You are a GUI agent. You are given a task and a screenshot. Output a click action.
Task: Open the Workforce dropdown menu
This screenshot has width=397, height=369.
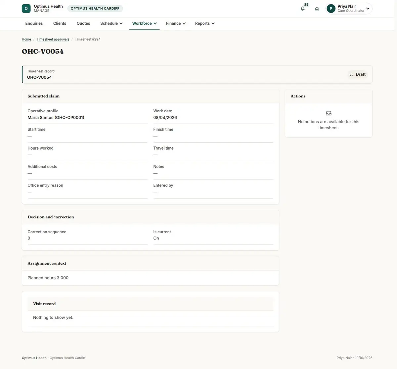tap(144, 23)
